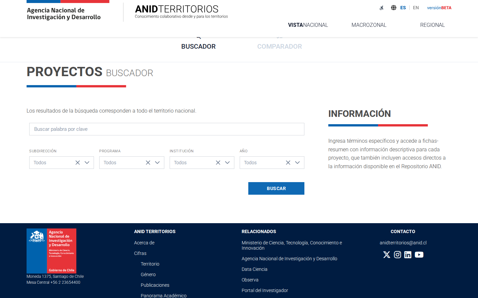
Task: Click the versiónBETA label
Action: 439,8
